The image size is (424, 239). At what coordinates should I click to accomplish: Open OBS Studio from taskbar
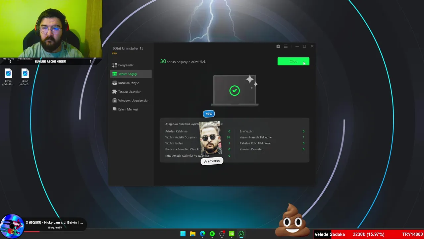pyautogui.click(x=222, y=234)
